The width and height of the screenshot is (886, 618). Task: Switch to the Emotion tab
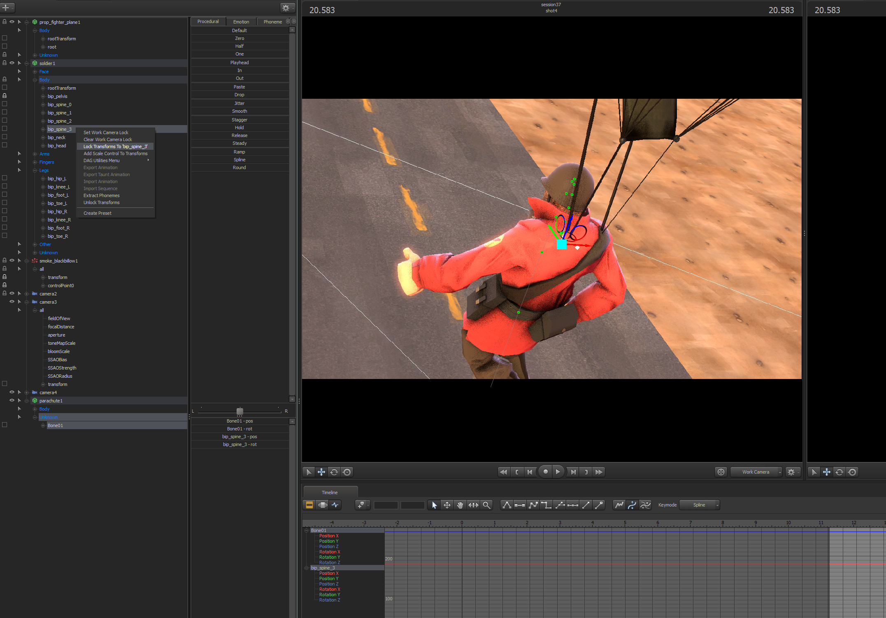click(x=241, y=22)
